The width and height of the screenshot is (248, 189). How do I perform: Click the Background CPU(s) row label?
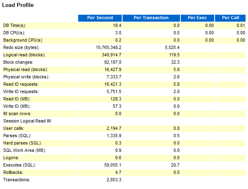(x=23, y=40)
